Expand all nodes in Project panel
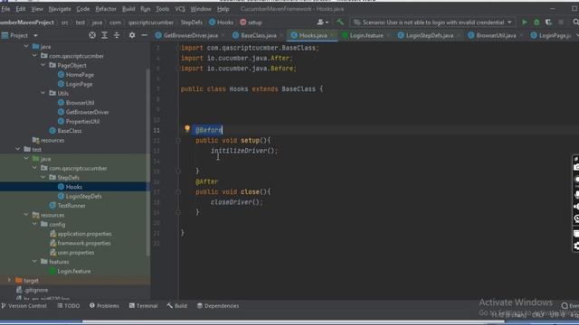Image resolution: width=579 pixels, height=325 pixels. [x=105, y=35]
